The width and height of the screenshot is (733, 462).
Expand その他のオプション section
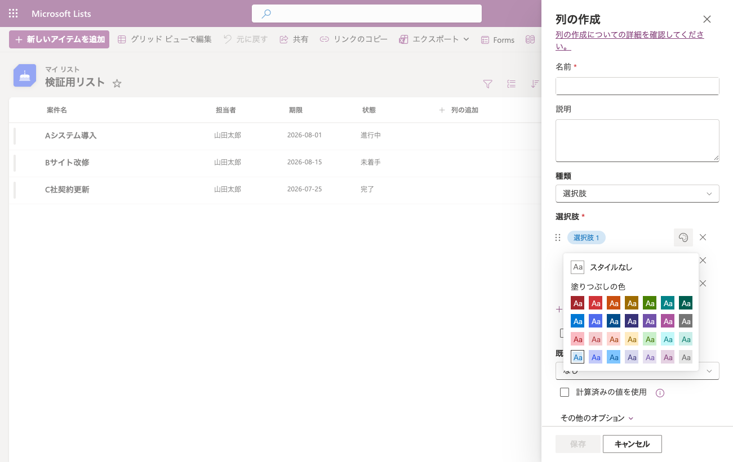coord(597,418)
